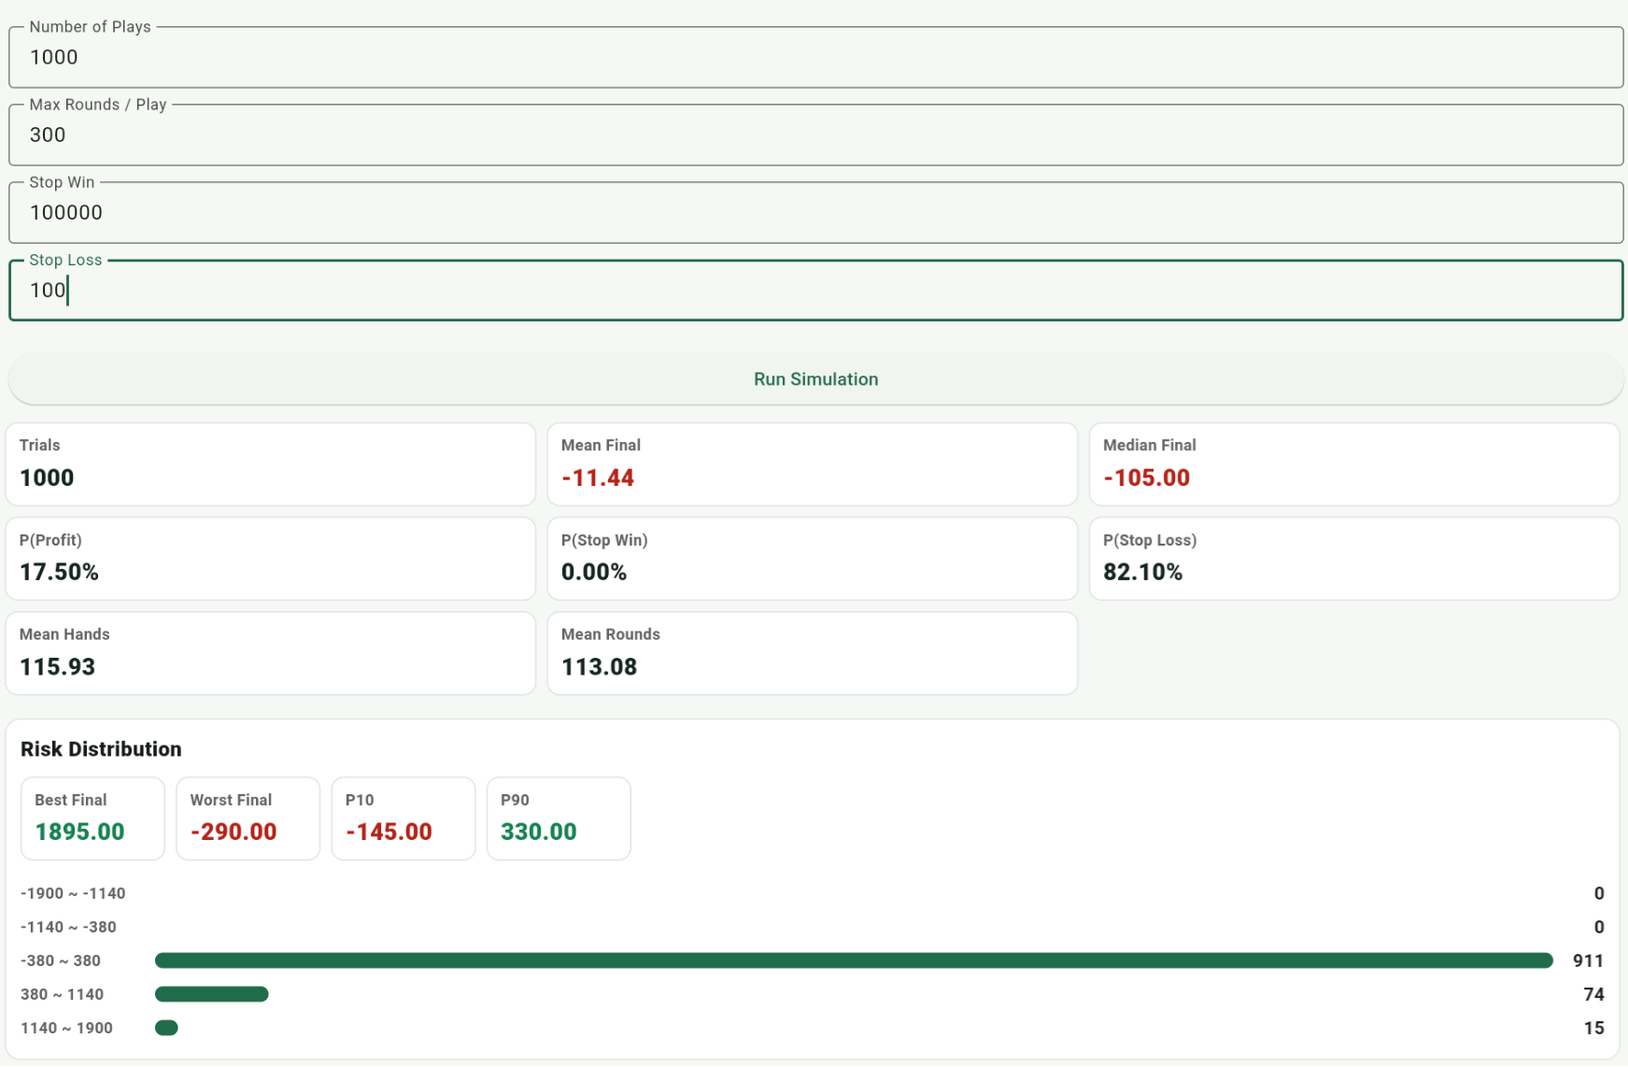Click the Number of Plays input field
This screenshot has height=1067, width=1628.
815,57
